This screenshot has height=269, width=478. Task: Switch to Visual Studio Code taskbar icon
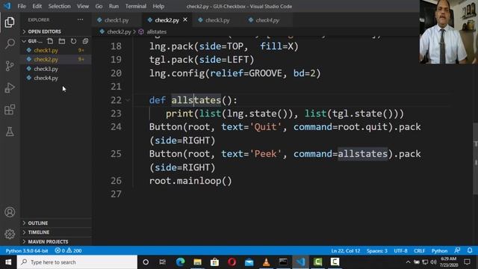(300, 262)
